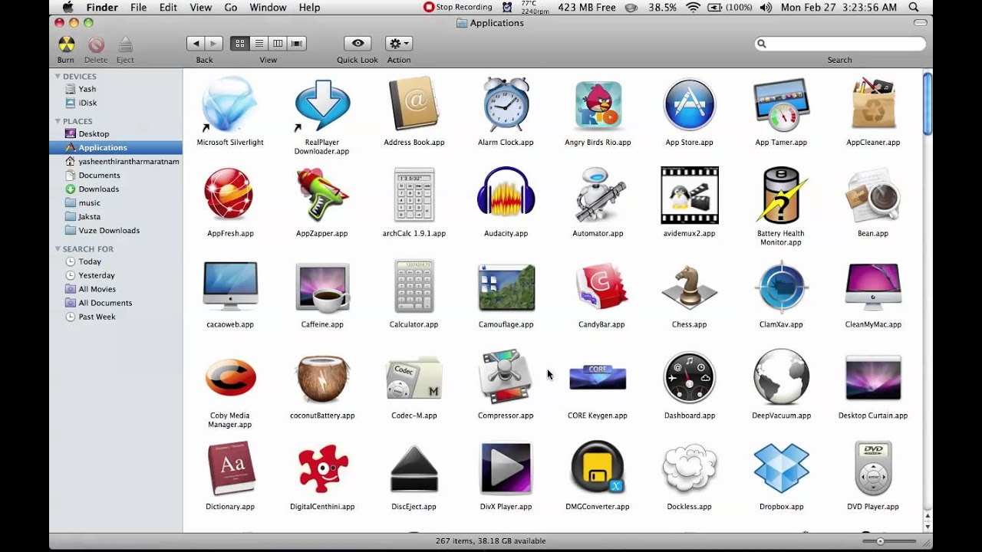Open the Window menu
982x552 pixels.
click(268, 7)
